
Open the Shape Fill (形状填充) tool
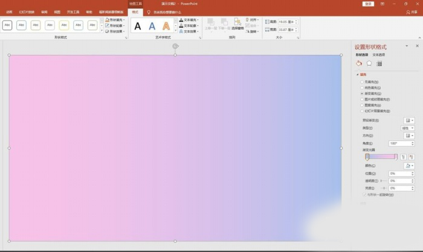point(115,20)
